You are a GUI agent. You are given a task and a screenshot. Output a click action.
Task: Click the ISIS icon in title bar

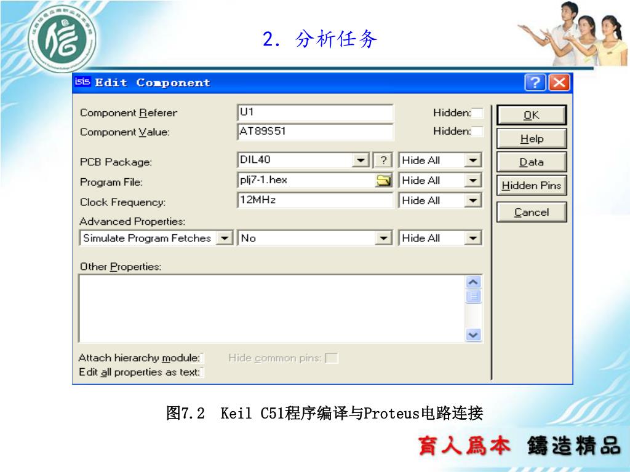(82, 82)
